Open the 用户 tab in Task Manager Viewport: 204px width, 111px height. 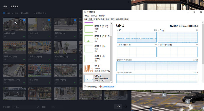click(x=113, y=19)
